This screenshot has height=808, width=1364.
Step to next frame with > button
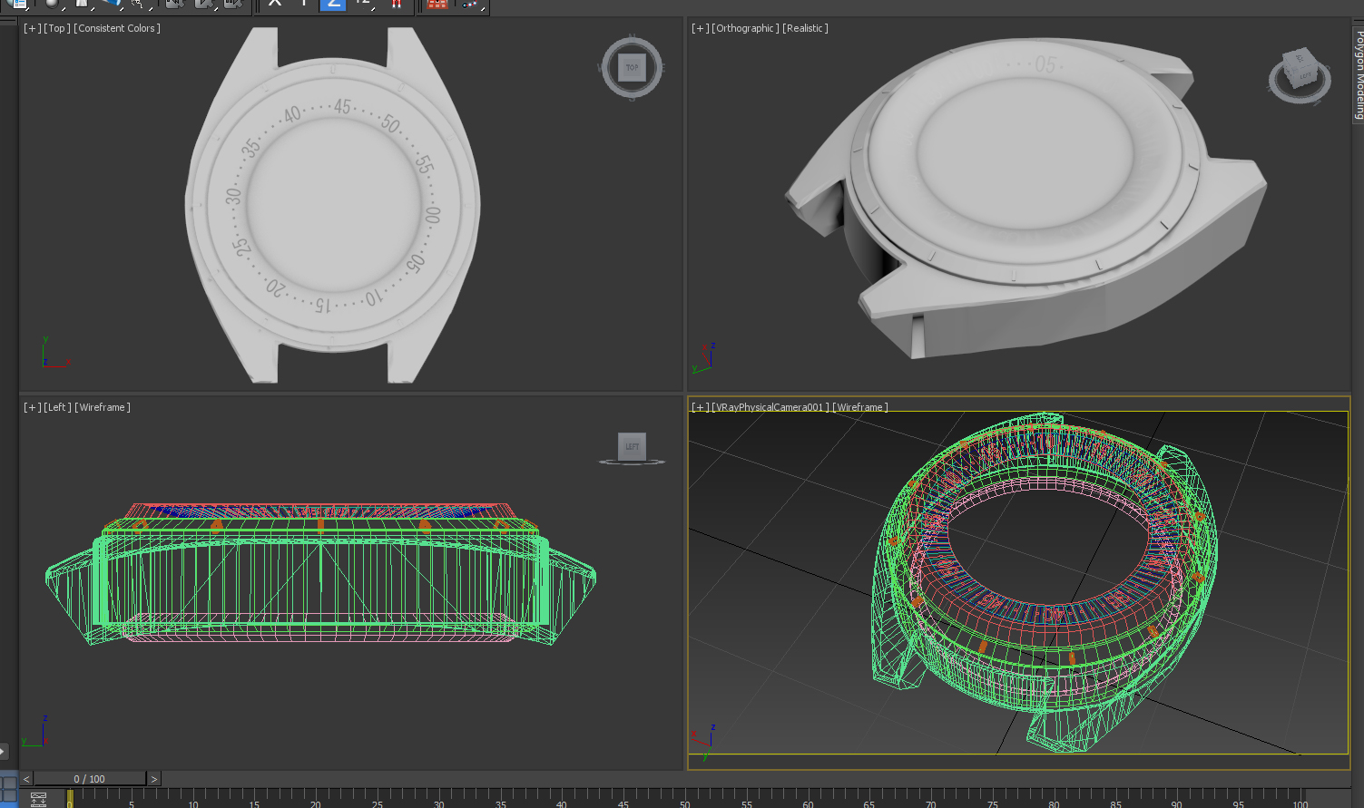click(x=154, y=779)
